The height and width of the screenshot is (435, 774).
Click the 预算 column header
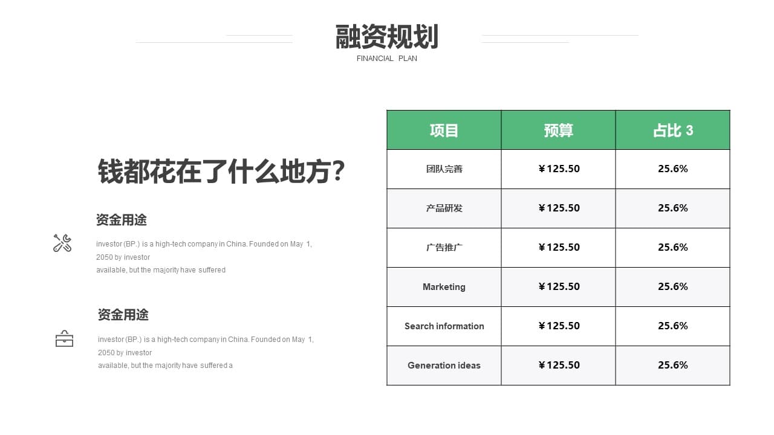(x=558, y=130)
